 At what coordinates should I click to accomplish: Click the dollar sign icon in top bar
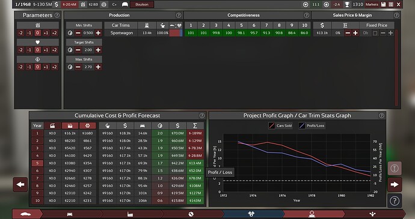[57, 4]
